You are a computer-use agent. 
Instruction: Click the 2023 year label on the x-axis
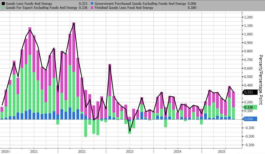pos(129,151)
